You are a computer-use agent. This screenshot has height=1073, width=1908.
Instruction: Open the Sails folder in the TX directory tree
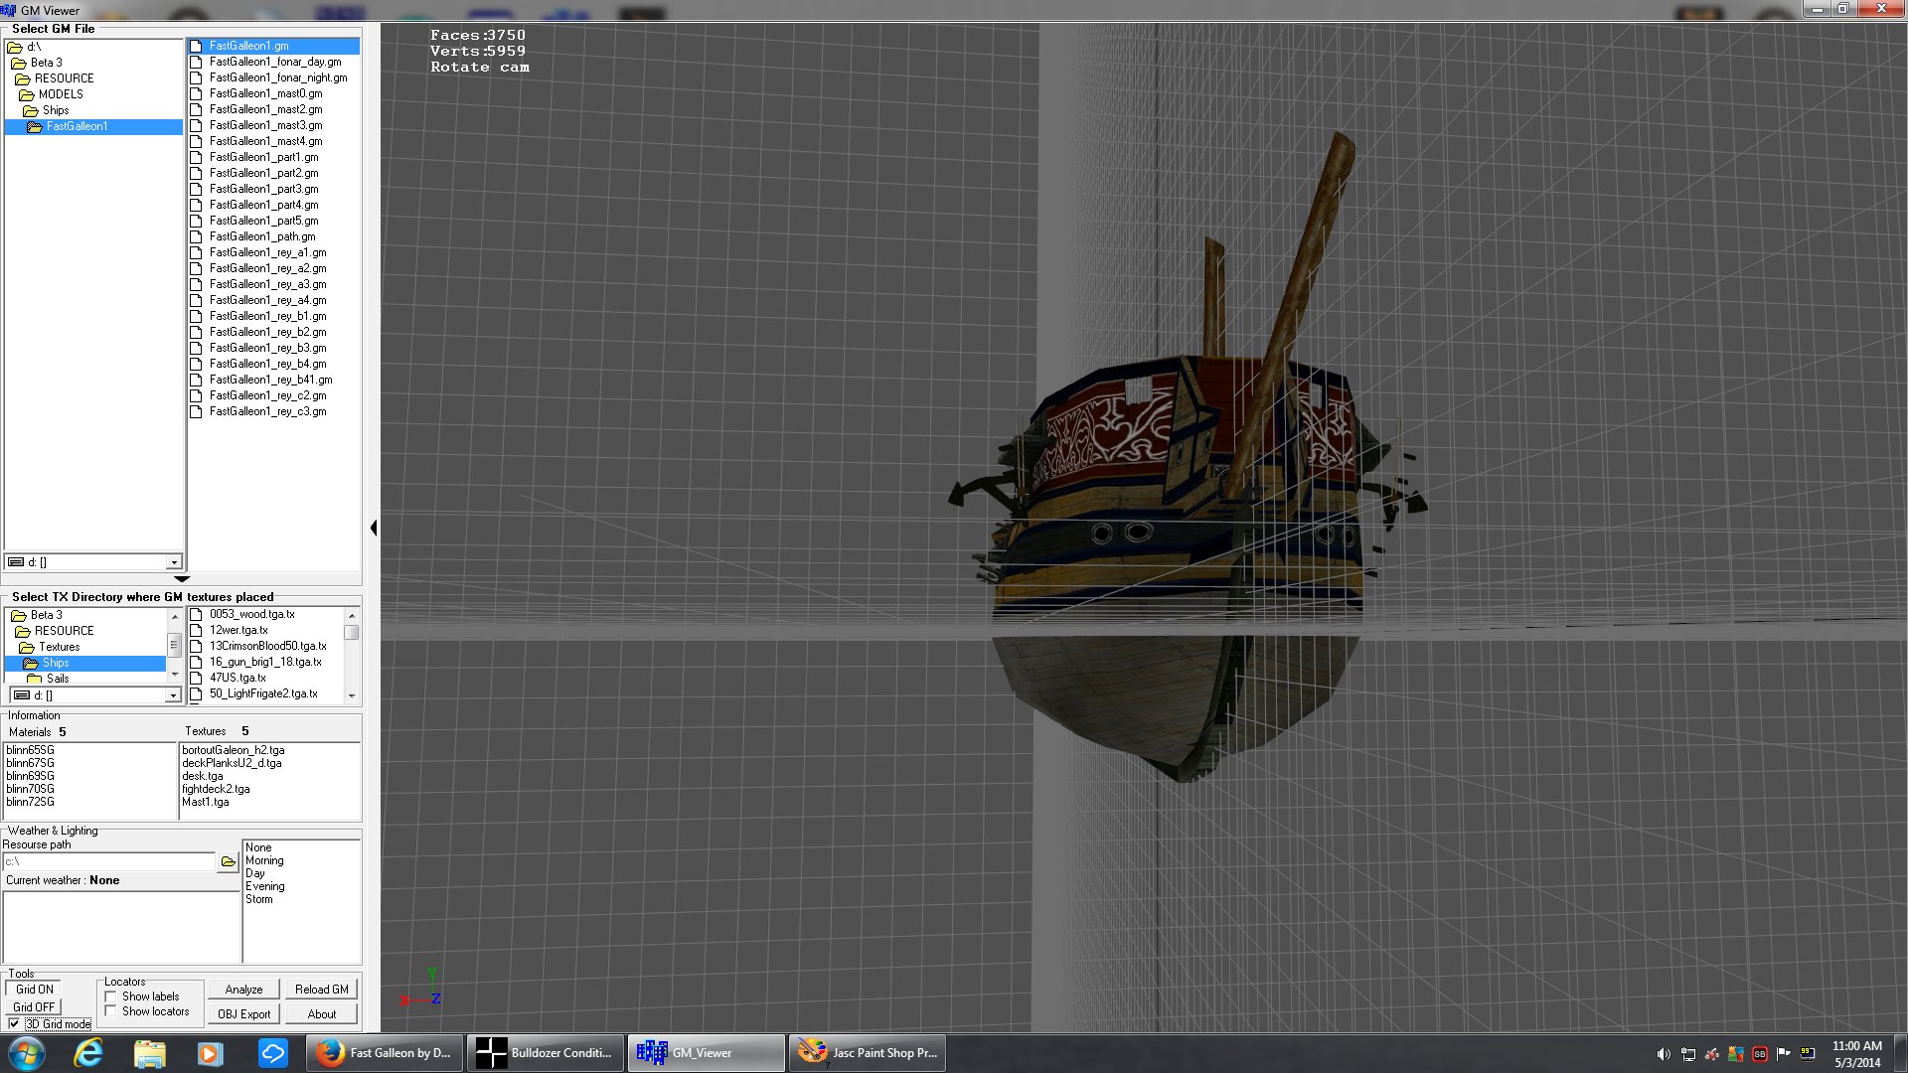pos(49,679)
